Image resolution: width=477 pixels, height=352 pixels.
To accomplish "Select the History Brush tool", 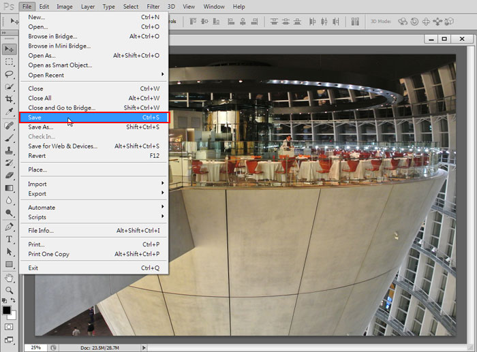I will click(9, 163).
